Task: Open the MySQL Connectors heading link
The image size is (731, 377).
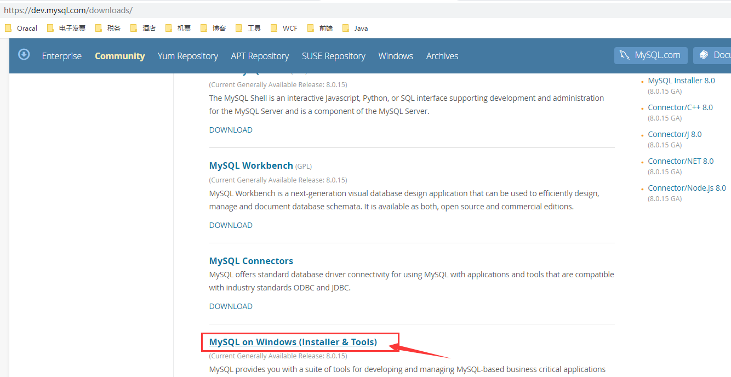Action: coord(251,261)
